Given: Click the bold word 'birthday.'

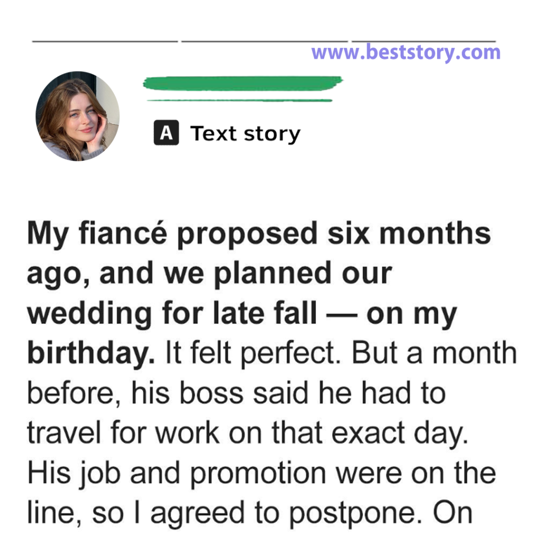Looking at the screenshot, I should click(91, 353).
